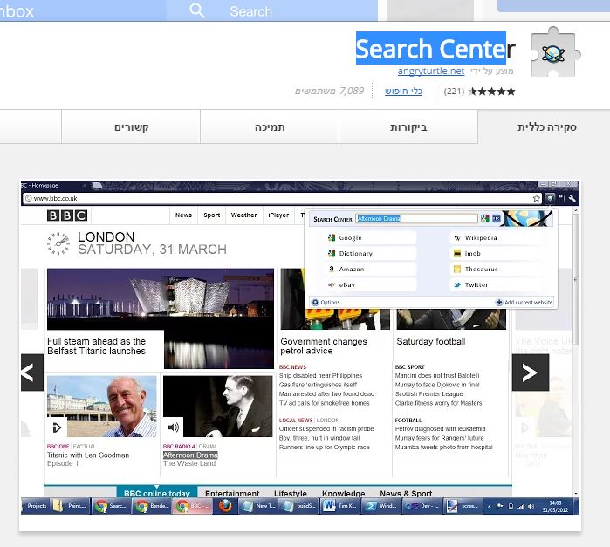This screenshot has width=610, height=547.
Task: Click the BBC logo
Action: 67,215
